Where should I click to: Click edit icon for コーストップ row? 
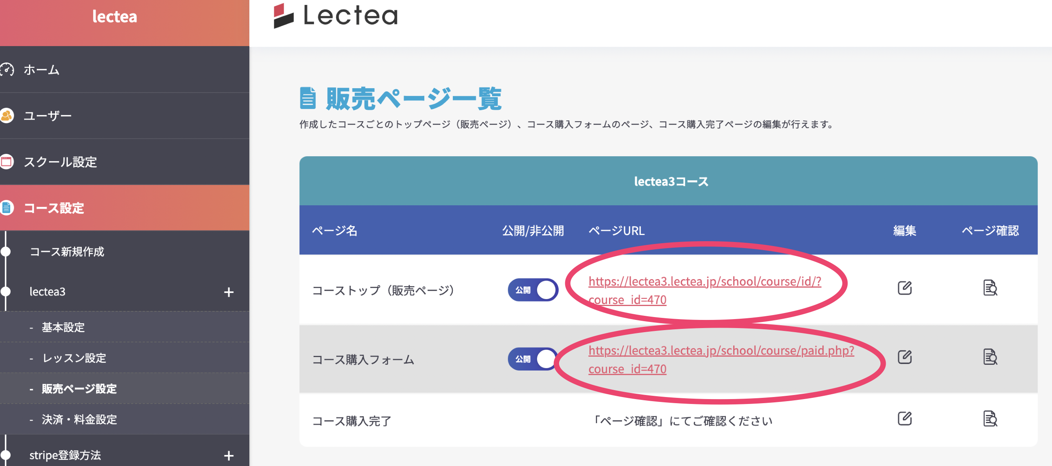click(904, 288)
